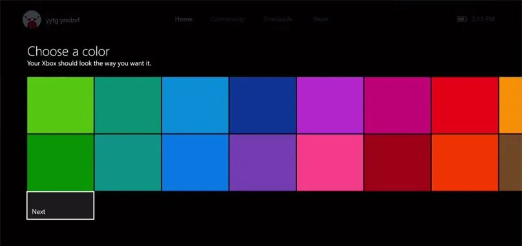Select the sky blue swatch in top row

point(195,105)
